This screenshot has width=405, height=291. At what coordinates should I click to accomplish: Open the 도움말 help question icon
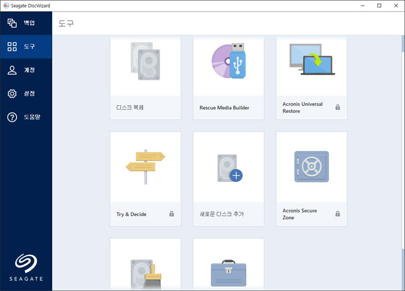click(x=12, y=117)
